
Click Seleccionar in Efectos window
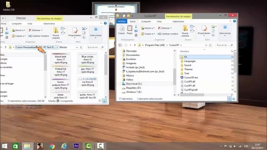(x=96, y=32)
